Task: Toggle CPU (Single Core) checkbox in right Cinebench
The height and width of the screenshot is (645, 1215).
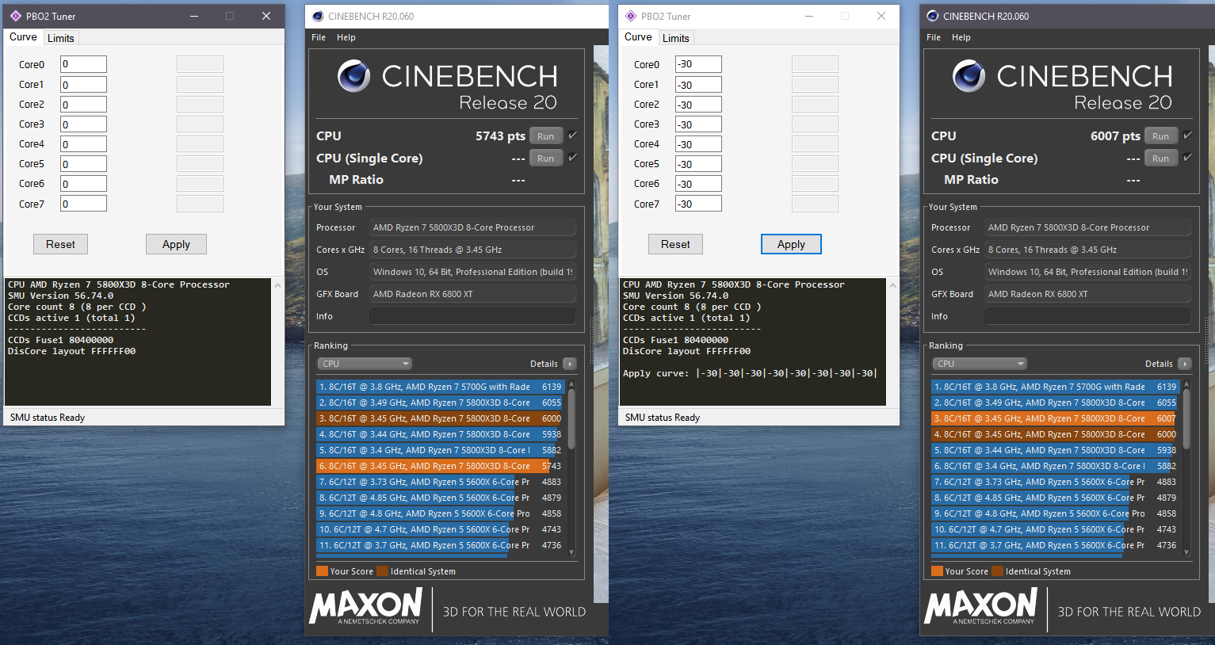Action: click(x=1187, y=158)
